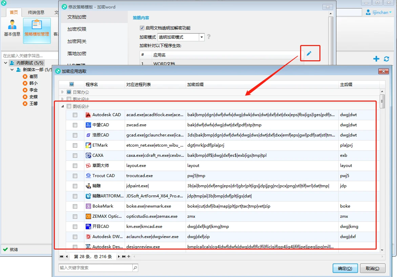Screen dimensions: 397x277
Task: Click the 取消(C) button
Action: pos(372,269)
